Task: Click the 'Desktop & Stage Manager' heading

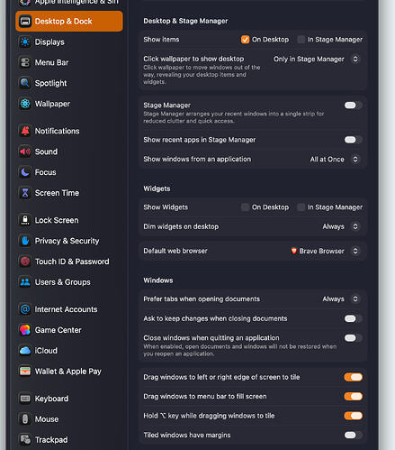Action: [x=185, y=21]
